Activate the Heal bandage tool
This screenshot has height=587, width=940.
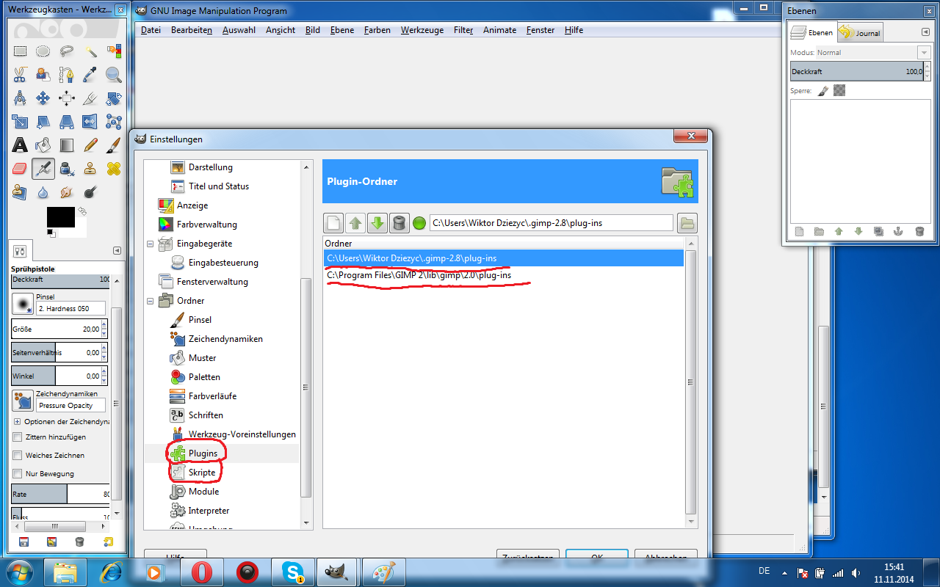point(114,169)
